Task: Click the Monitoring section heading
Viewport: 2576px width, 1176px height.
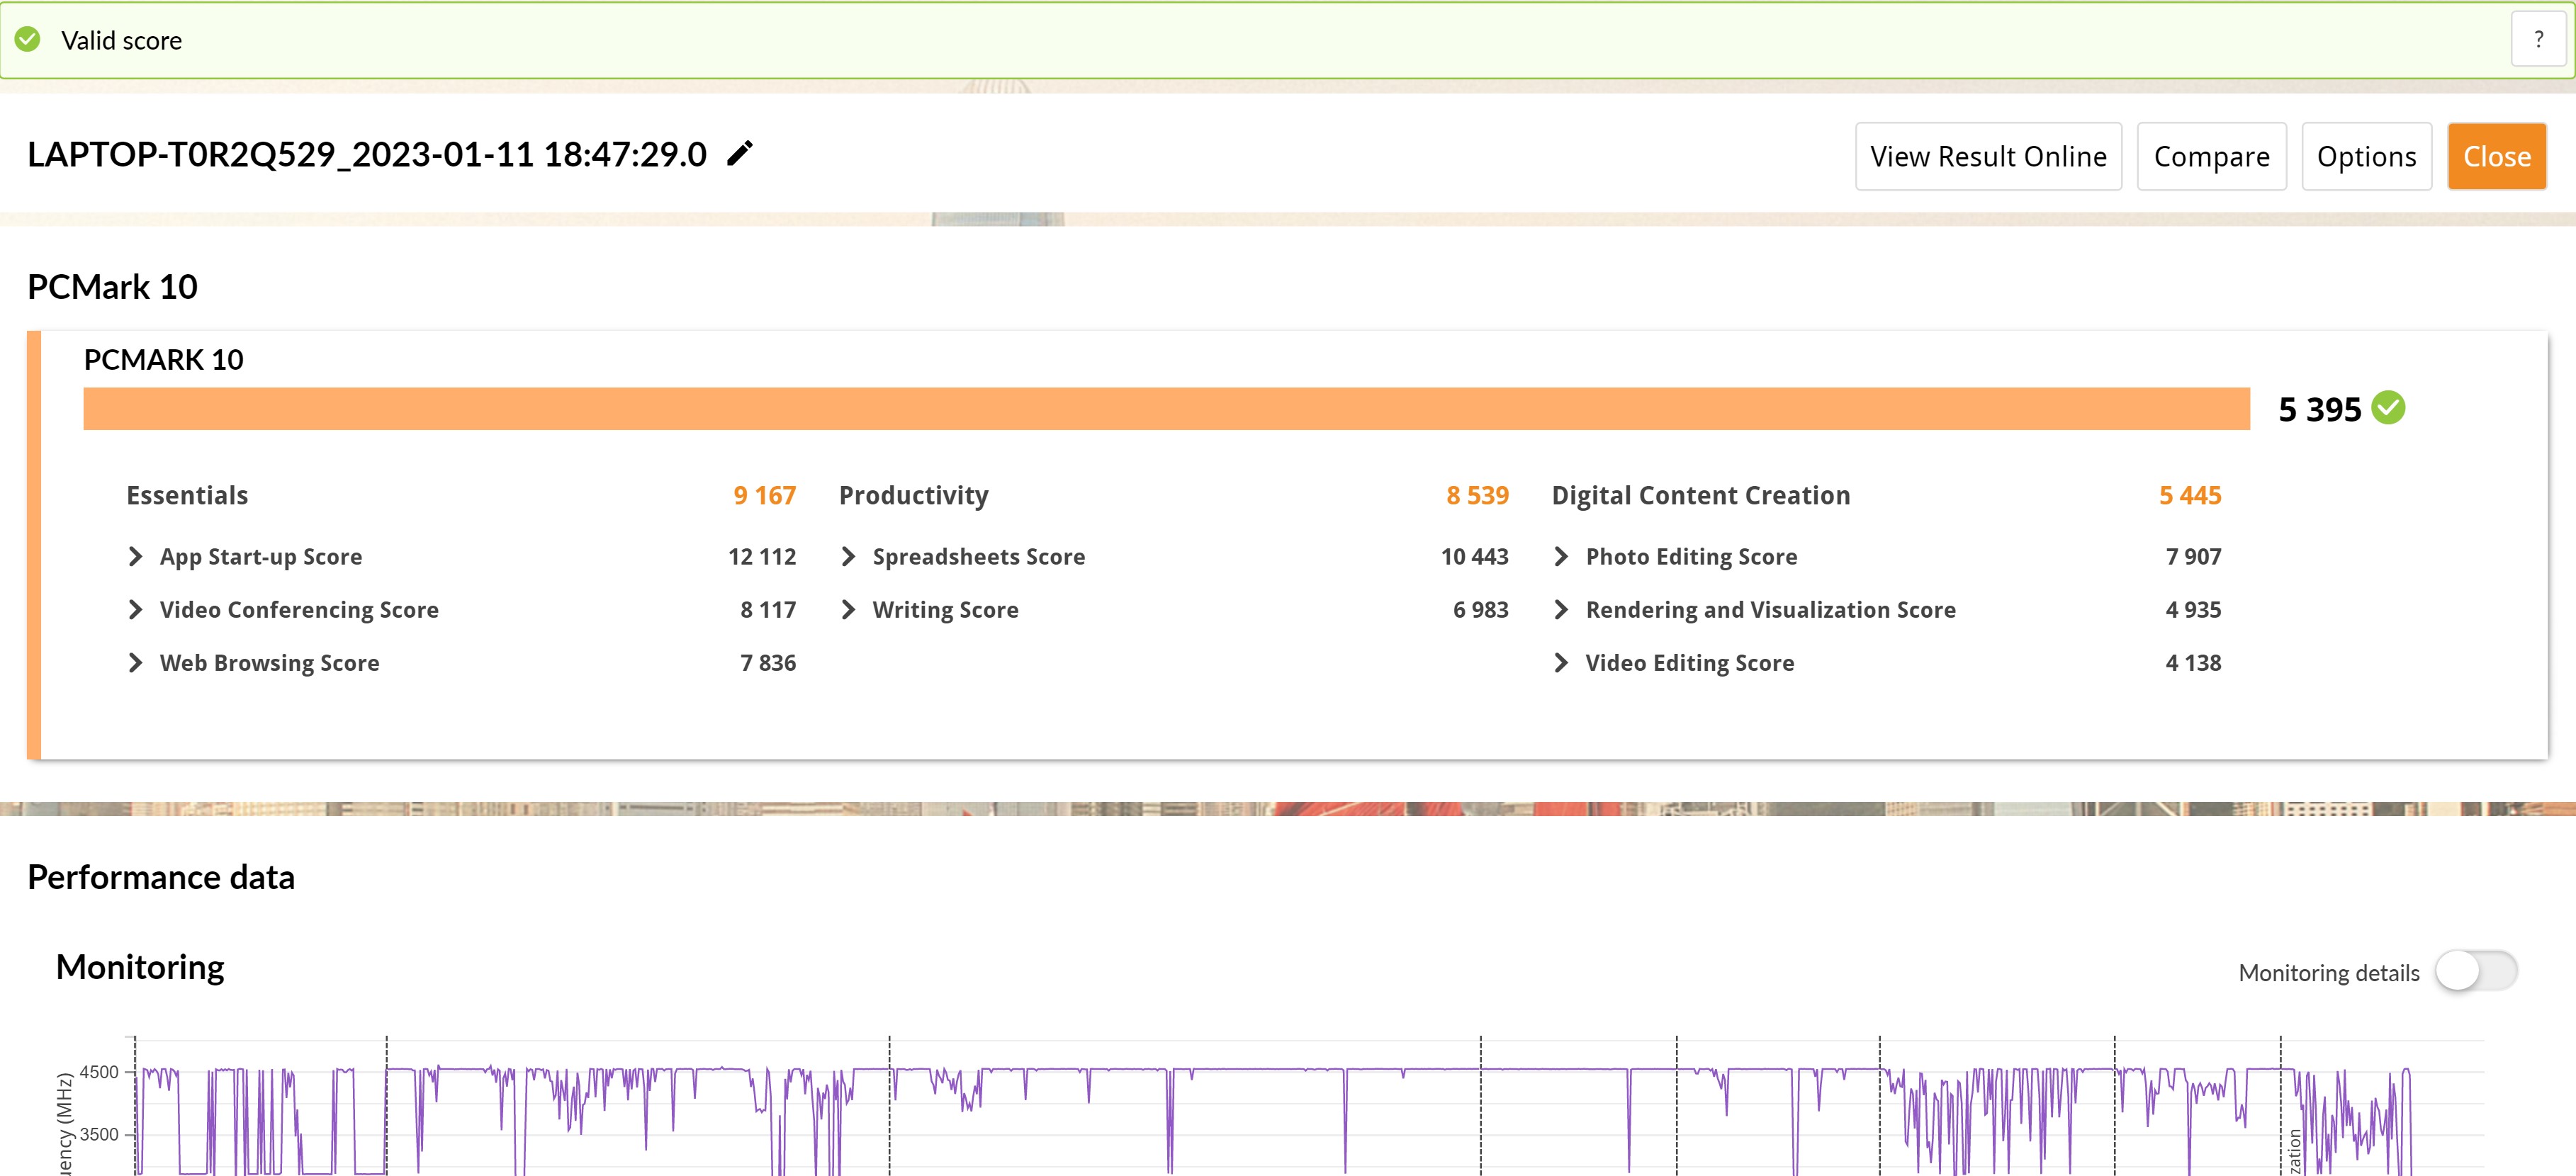Action: (140, 967)
